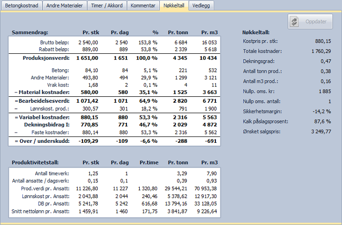Screen dimensions: 342x225
Task: Click the Ønsket salgspris value 3 249,77
Action: click(x=321, y=132)
